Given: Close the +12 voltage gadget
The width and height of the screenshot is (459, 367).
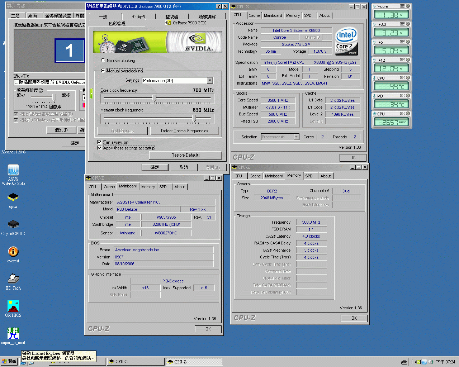Looking at the screenshot, I should pos(408,60).
